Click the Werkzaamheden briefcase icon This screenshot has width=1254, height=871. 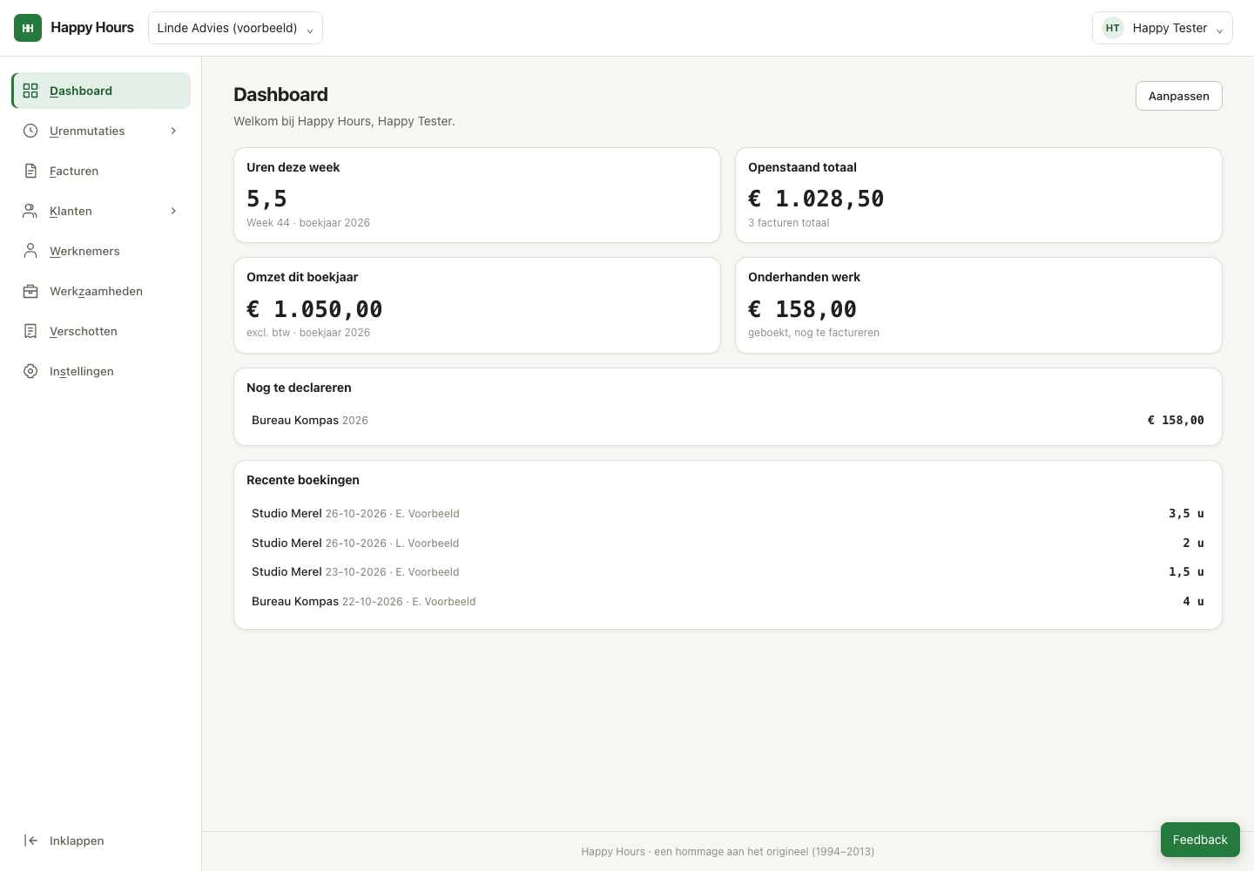(x=30, y=291)
